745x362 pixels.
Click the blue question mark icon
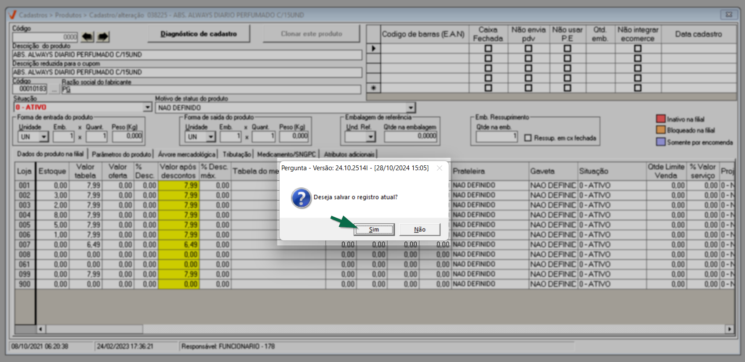pyautogui.click(x=301, y=198)
